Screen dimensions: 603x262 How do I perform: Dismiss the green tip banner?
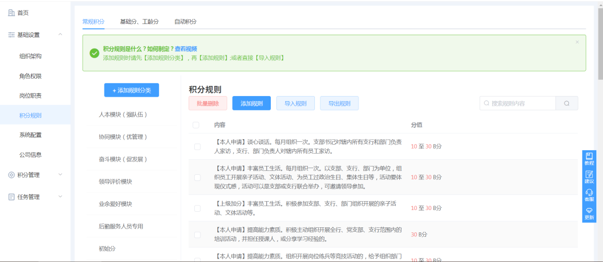577,42
